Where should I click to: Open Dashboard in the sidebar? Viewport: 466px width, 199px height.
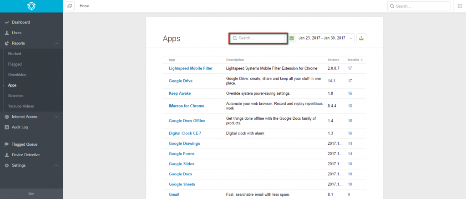[x=21, y=22]
